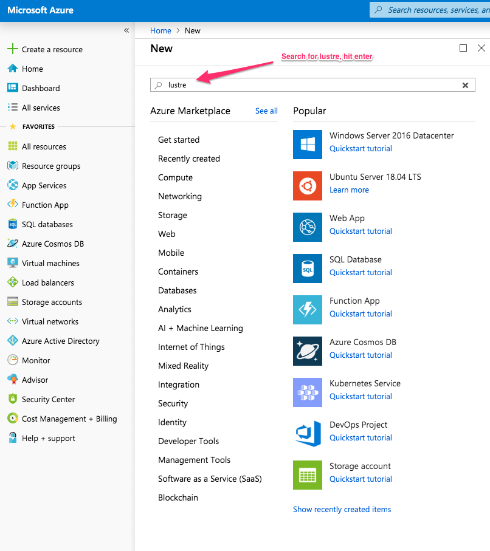
Task: Click the magnifier icon in top search bar
Action: tap(379, 10)
